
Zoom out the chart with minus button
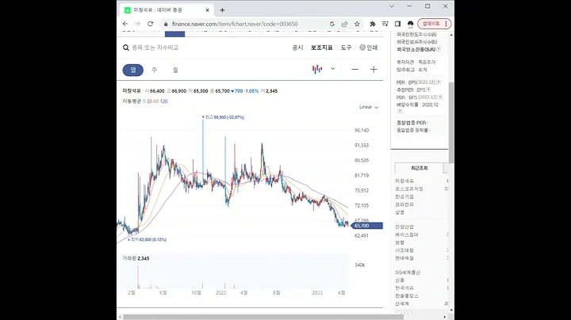coord(354,70)
